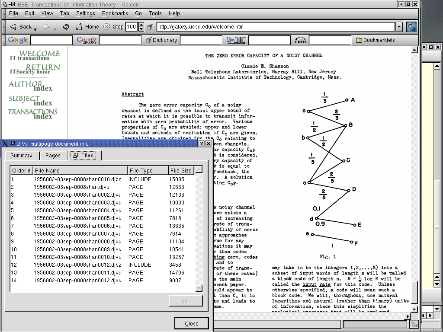Select the All Files tab

83,155
